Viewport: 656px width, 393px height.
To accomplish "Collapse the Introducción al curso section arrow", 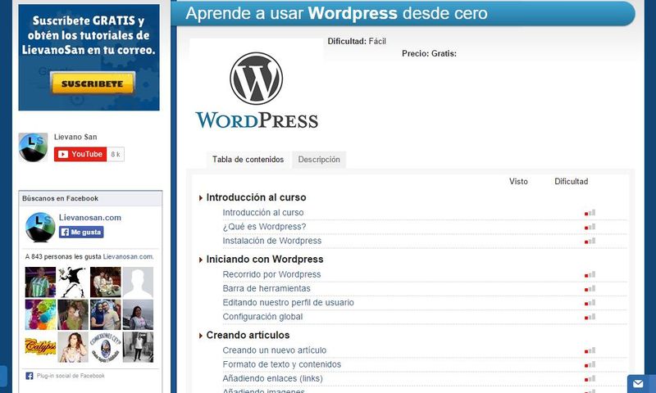I will pos(201,198).
